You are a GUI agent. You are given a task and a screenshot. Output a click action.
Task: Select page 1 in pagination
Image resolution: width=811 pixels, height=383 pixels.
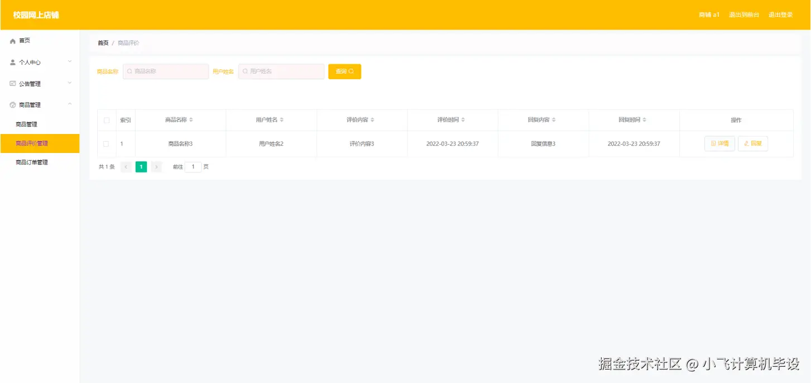click(141, 167)
